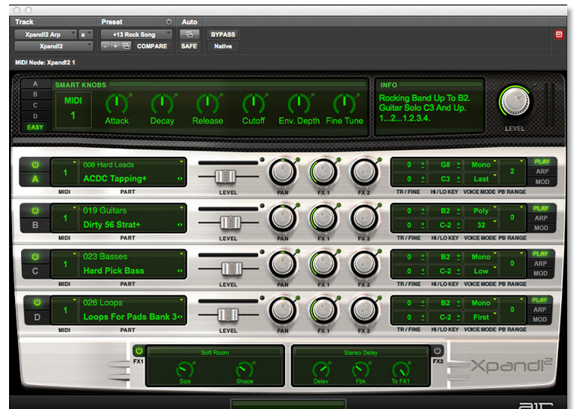This screenshot has height=409, width=586.
Task: Open the Xpand!2 plug-in selector
Action: [x=54, y=46]
